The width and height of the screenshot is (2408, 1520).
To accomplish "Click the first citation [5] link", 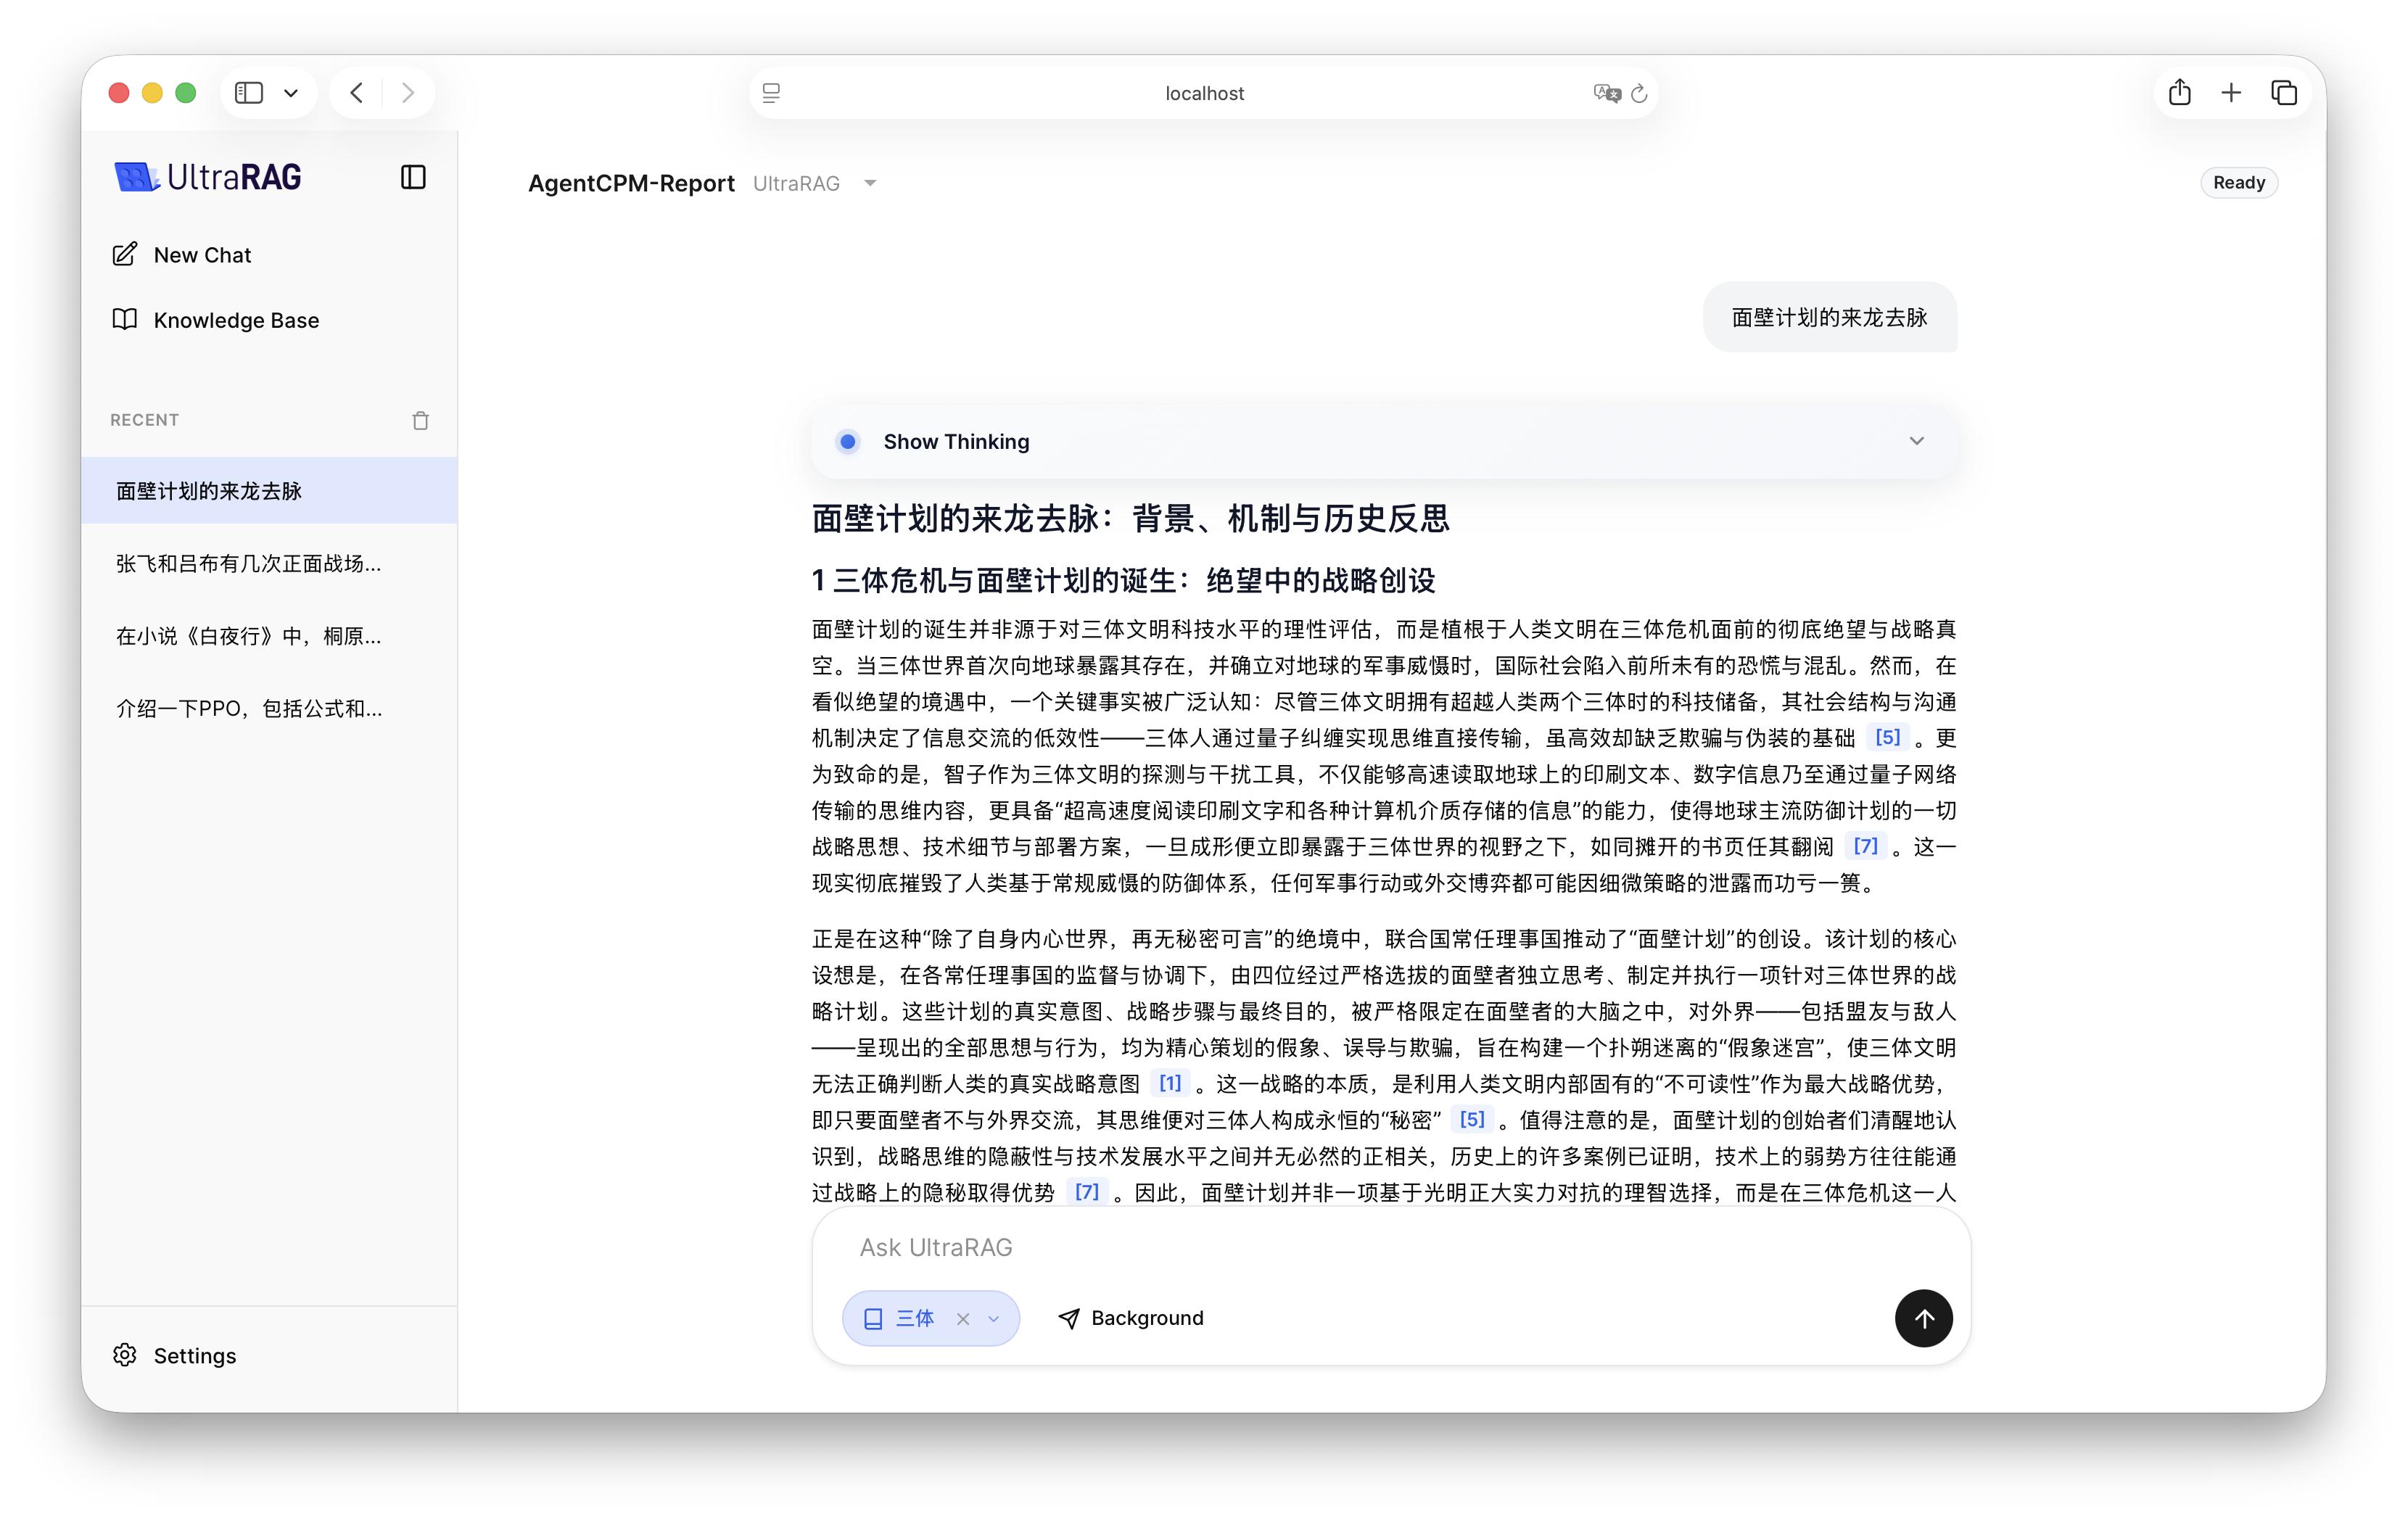I will [x=1887, y=738].
